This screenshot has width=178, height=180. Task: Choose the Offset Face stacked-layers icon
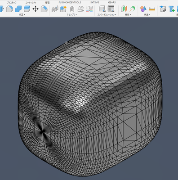point(27,9)
